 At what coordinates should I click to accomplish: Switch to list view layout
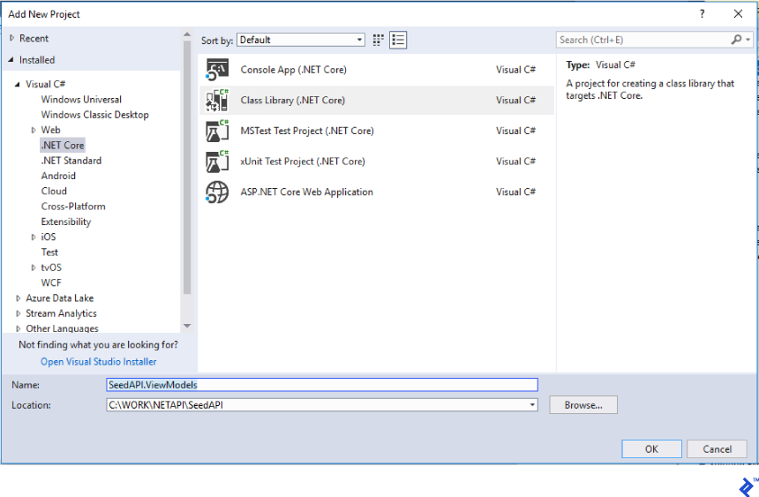[398, 40]
